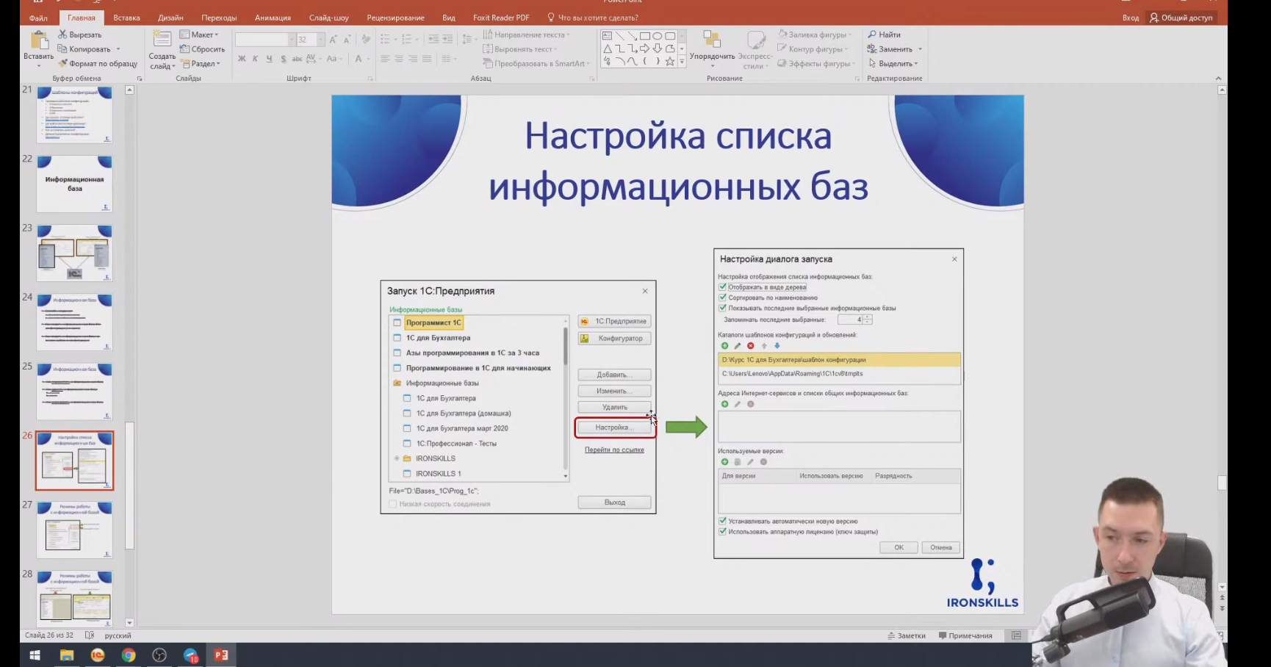Select the triangle shape

pos(607,48)
